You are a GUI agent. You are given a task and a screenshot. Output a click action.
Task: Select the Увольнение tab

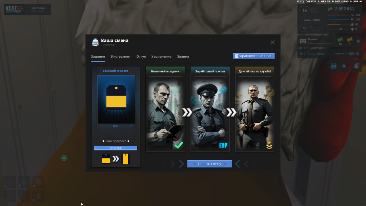161,57
